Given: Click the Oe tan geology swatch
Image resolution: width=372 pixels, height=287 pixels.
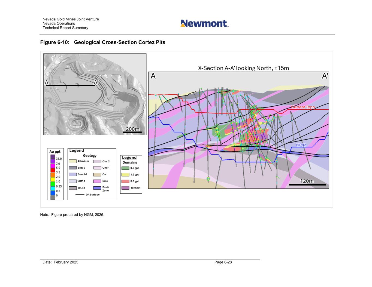Looking at the screenshot, I should 97,175.
